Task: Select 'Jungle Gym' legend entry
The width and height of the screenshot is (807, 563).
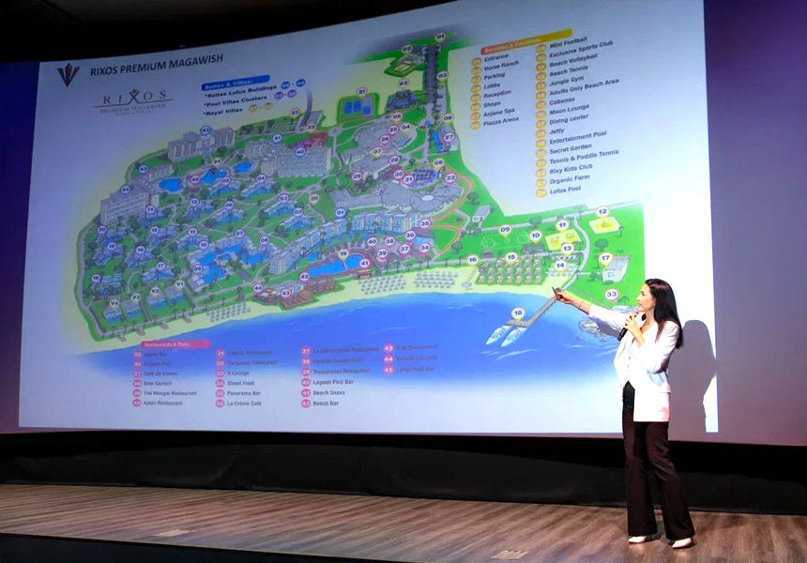Action: click(x=567, y=81)
